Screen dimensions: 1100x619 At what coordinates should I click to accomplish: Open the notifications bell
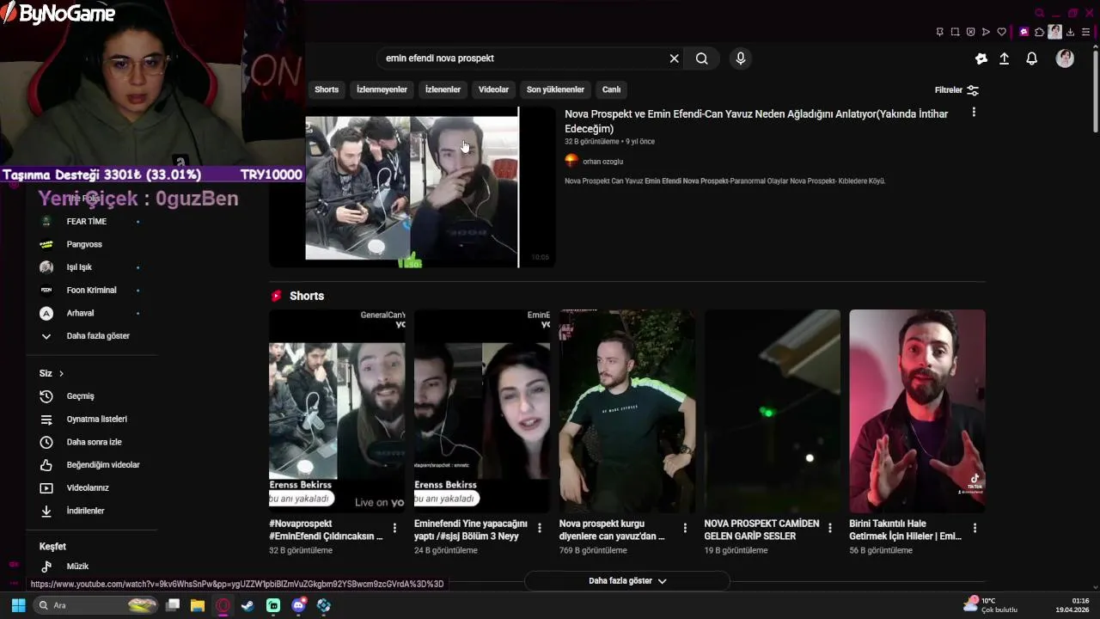pyautogui.click(x=1032, y=58)
